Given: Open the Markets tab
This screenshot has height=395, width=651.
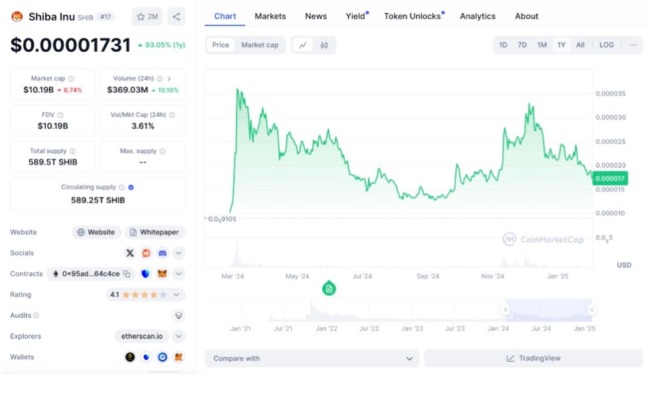Looking at the screenshot, I should coord(270,16).
